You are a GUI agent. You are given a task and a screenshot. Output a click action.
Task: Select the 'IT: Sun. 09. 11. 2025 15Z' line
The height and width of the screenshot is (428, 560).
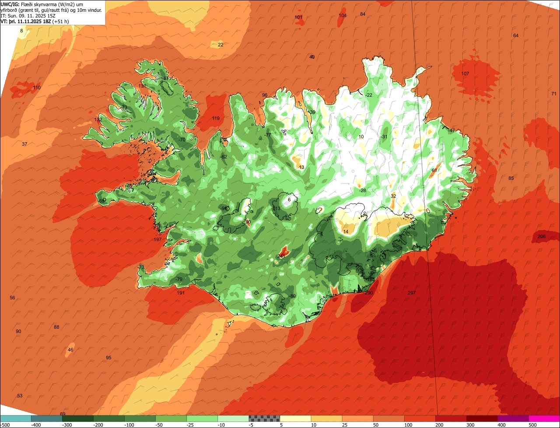click(28, 15)
